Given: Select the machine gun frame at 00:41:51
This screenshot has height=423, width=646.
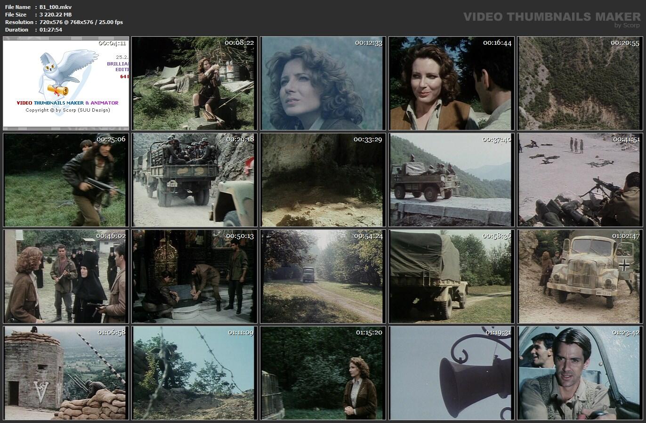Looking at the screenshot, I should point(580,180).
